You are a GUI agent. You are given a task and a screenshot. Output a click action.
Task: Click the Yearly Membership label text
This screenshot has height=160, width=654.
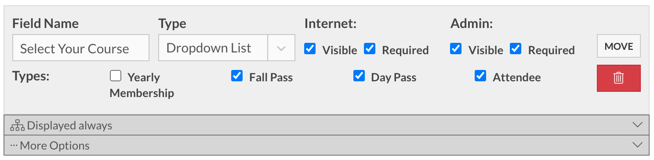(142, 85)
